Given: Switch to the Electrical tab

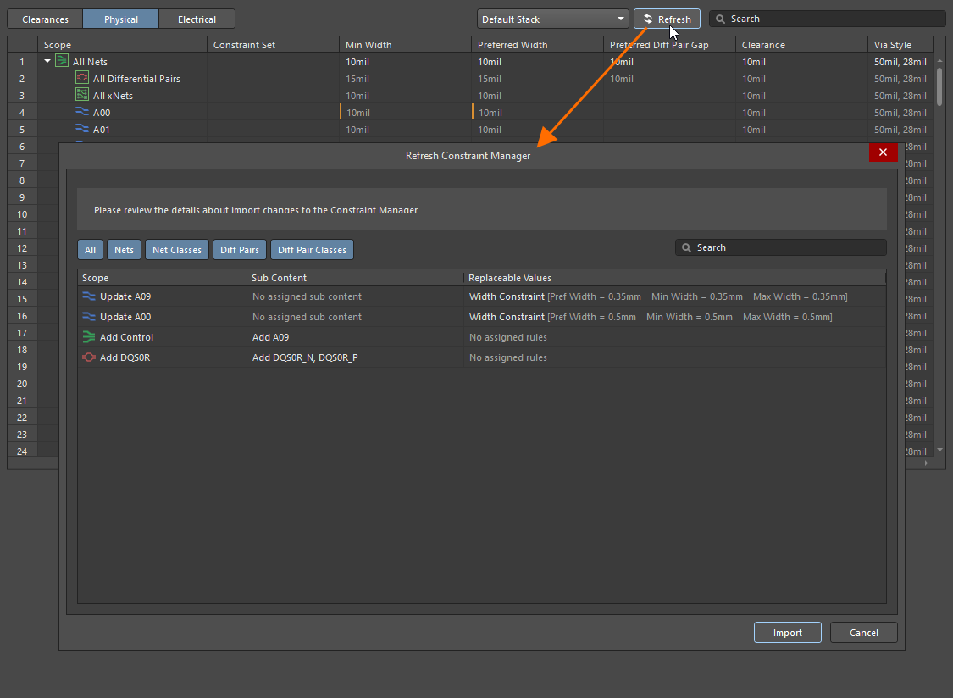Looking at the screenshot, I should point(197,19).
